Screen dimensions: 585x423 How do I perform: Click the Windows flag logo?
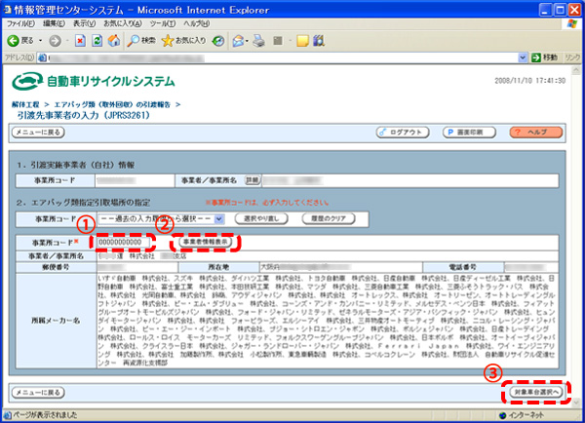click(572, 23)
